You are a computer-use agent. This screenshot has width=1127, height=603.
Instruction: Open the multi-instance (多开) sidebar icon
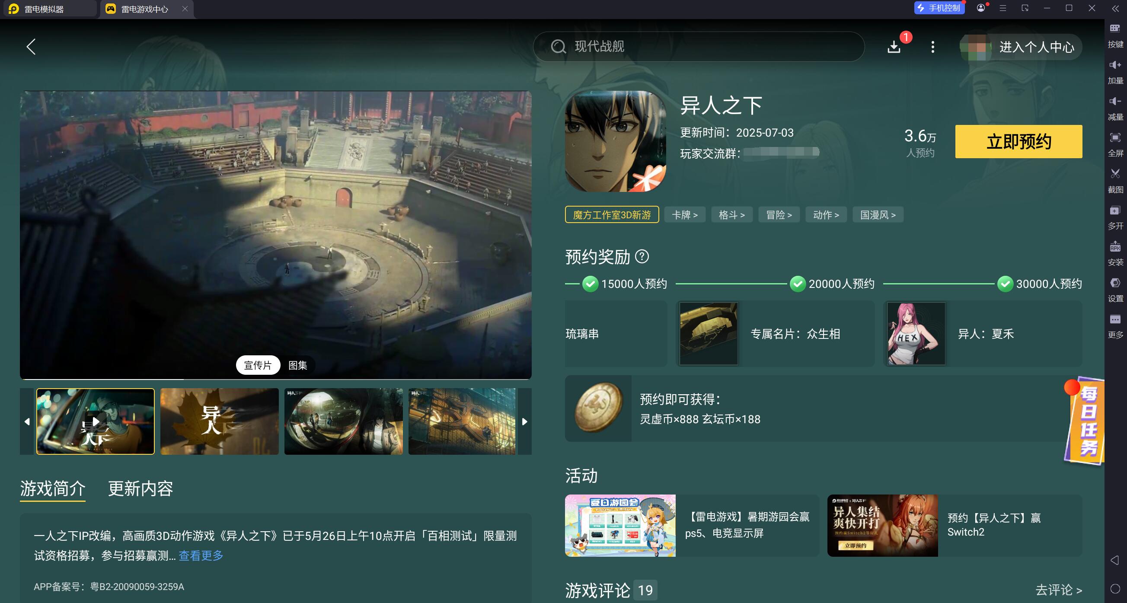(x=1115, y=211)
